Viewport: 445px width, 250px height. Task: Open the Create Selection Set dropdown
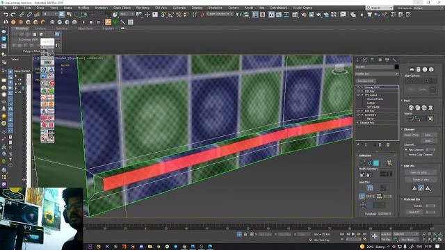220,14
